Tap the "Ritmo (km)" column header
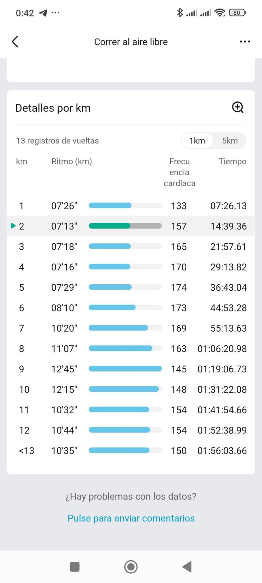This screenshot has height=583, width=262. tap(72, 161)
